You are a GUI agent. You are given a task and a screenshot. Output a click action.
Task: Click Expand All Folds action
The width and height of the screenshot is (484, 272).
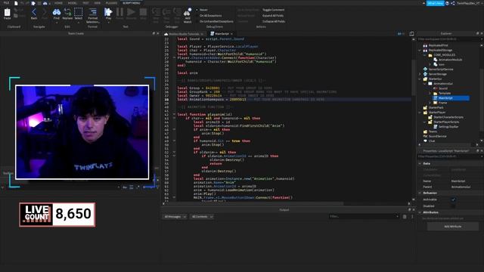click(x=273, y=15)
